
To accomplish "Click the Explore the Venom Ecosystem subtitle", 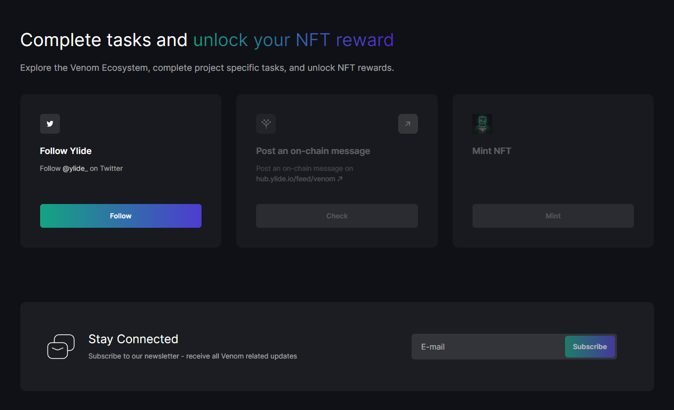I will tap(207, 68).
